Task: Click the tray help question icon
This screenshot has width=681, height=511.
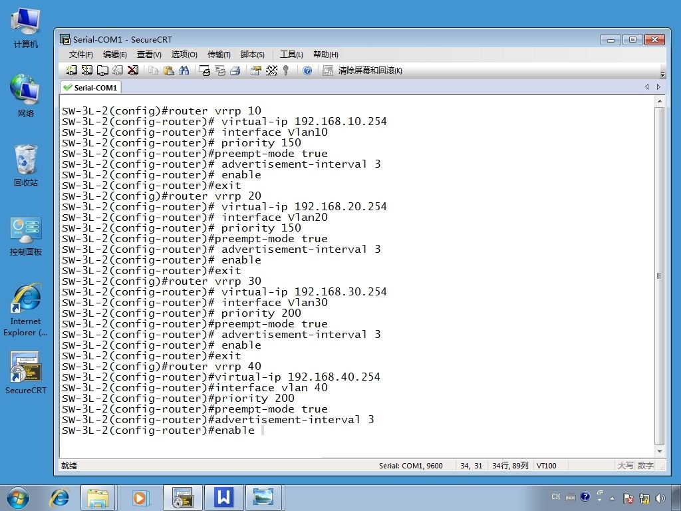Action: [x=585, y=496]
